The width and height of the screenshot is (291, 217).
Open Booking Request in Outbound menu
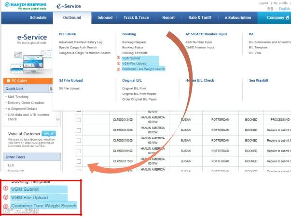(134, 42)
